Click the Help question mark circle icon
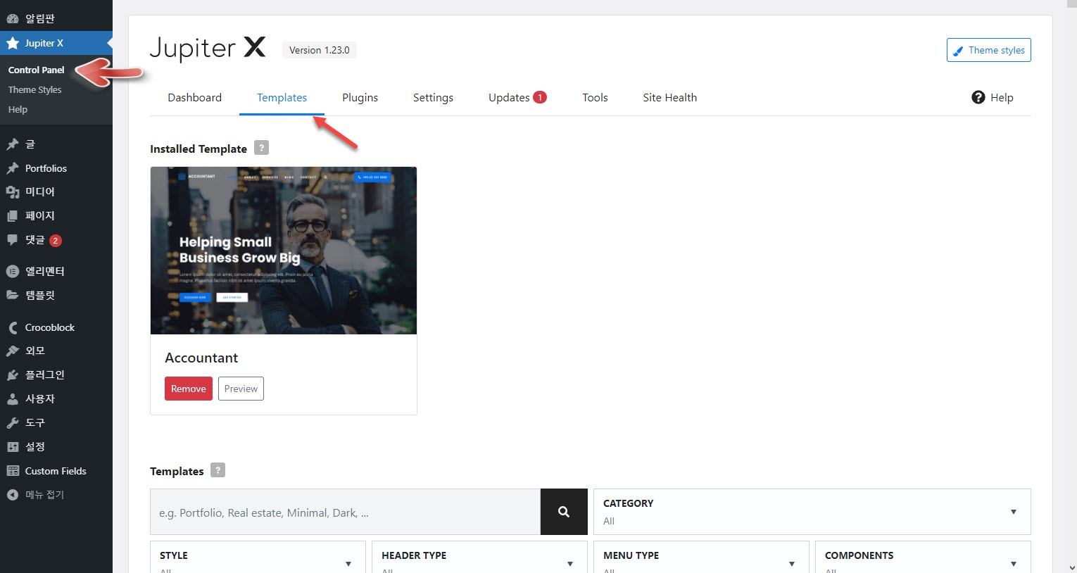 tap(978, 97)
